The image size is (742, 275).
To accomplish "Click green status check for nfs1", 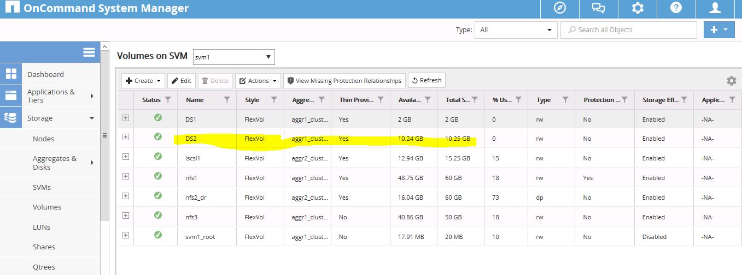I will point(158,176).
